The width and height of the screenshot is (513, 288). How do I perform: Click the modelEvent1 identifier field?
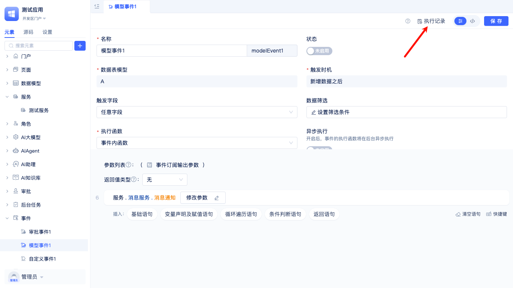272,51
